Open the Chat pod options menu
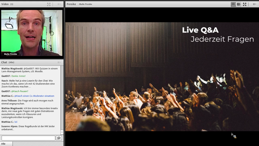The height and width of the screenshot is (146, 259). [x=59, y=62]
